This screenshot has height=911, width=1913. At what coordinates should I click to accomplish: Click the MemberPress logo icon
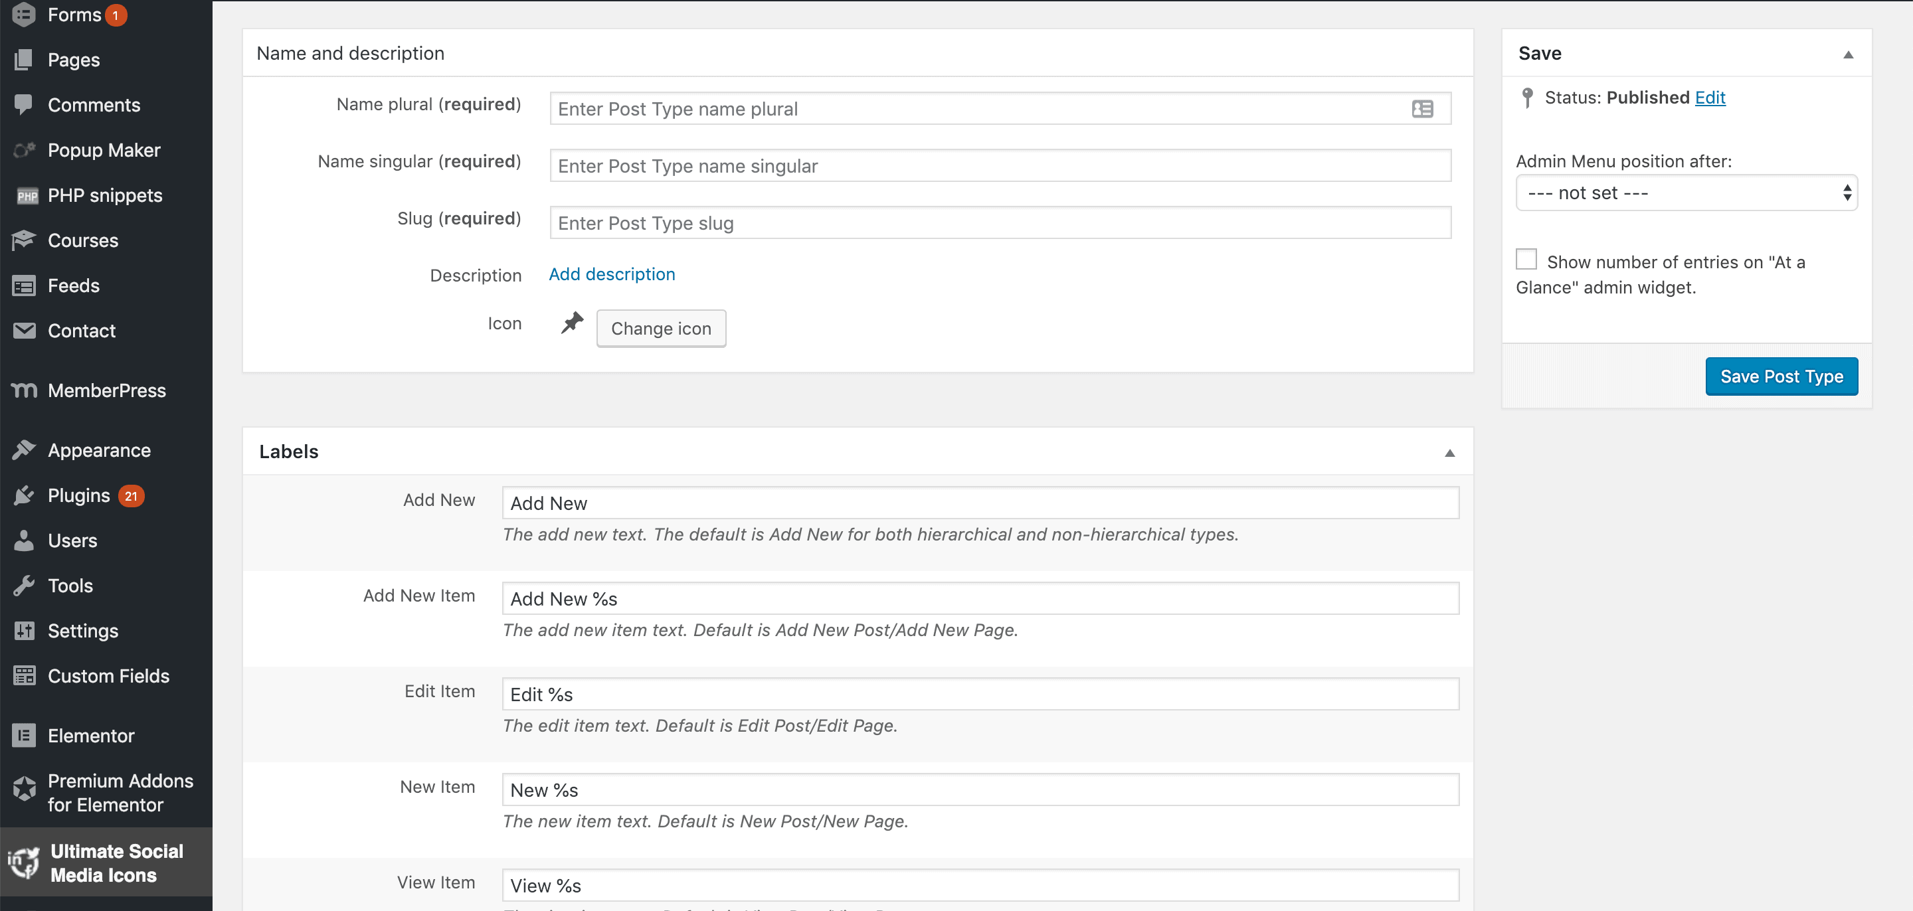(x=24, y=390)
